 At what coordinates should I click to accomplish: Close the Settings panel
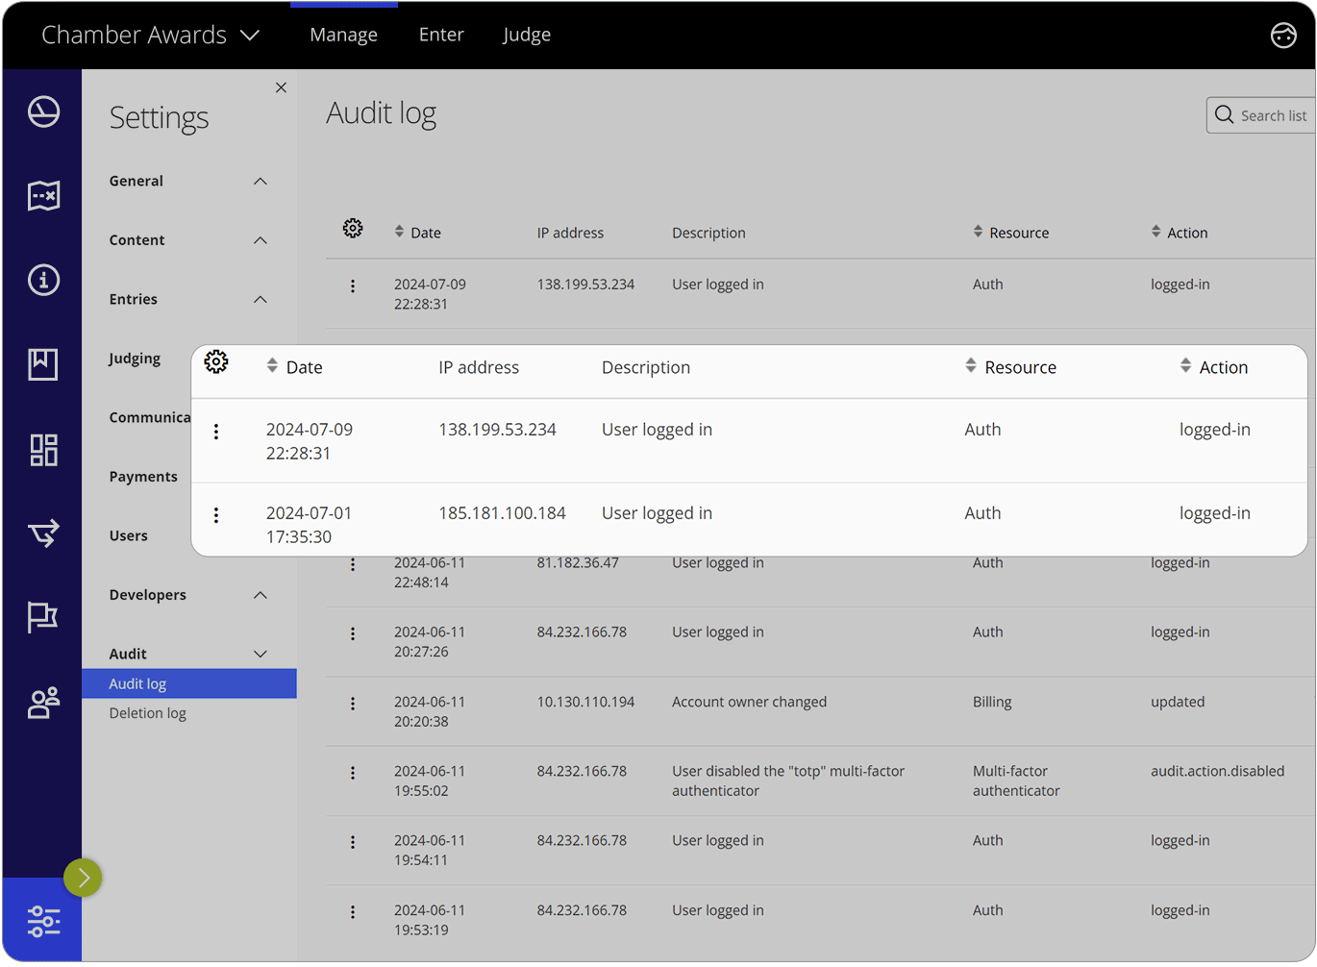tap(281, 87)
